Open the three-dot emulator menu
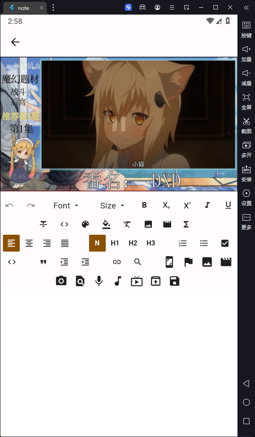 [53, 8]
